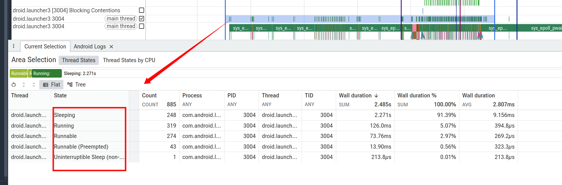Screen dimensions: 562x185
Task: Click the Running state cell
Action: coord(90,126)
